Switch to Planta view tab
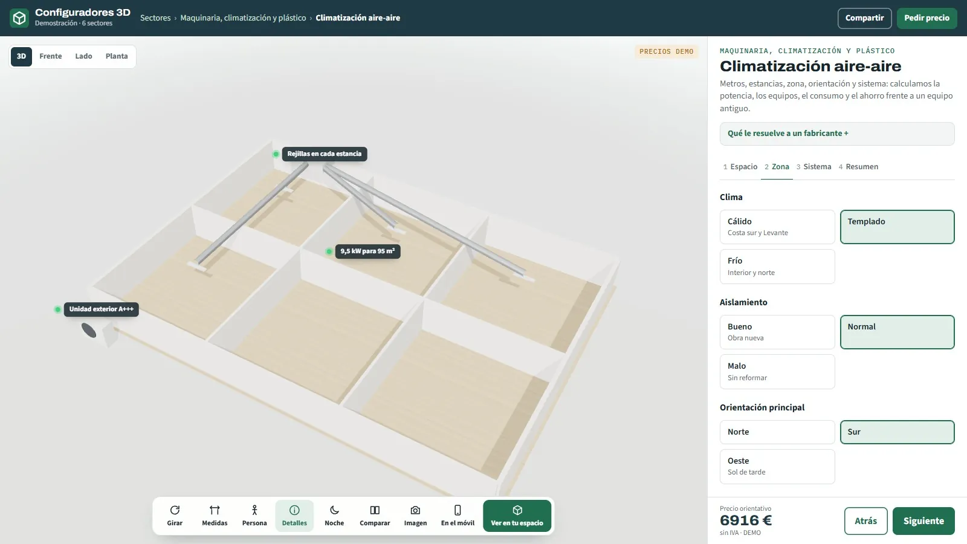Screen dimensions: 967x544 coord(117,56)
